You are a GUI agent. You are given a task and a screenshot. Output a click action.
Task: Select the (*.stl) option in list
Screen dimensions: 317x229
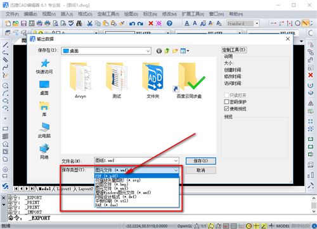click(136, 200)
